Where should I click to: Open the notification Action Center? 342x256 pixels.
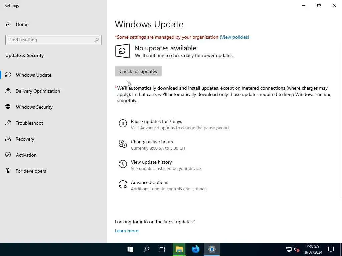tap(331, 249)
